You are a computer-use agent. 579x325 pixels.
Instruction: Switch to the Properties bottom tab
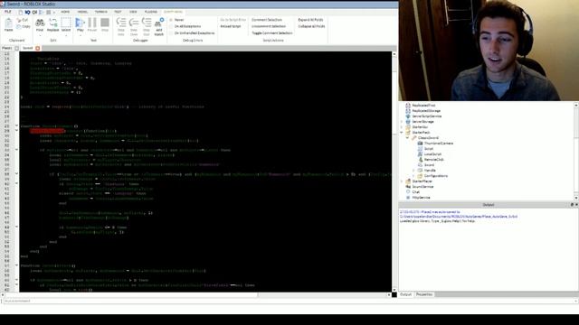(x=424, y=294)
